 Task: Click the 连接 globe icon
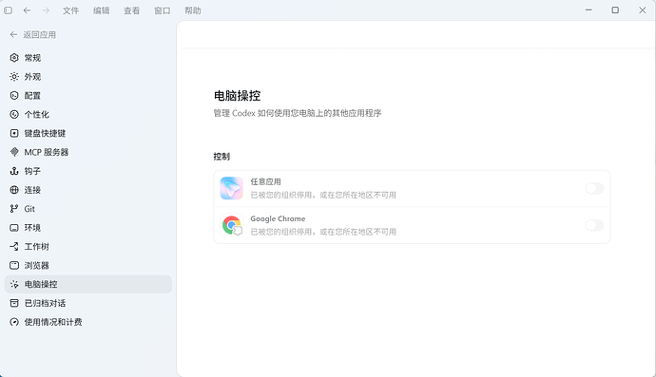[14, 190]
